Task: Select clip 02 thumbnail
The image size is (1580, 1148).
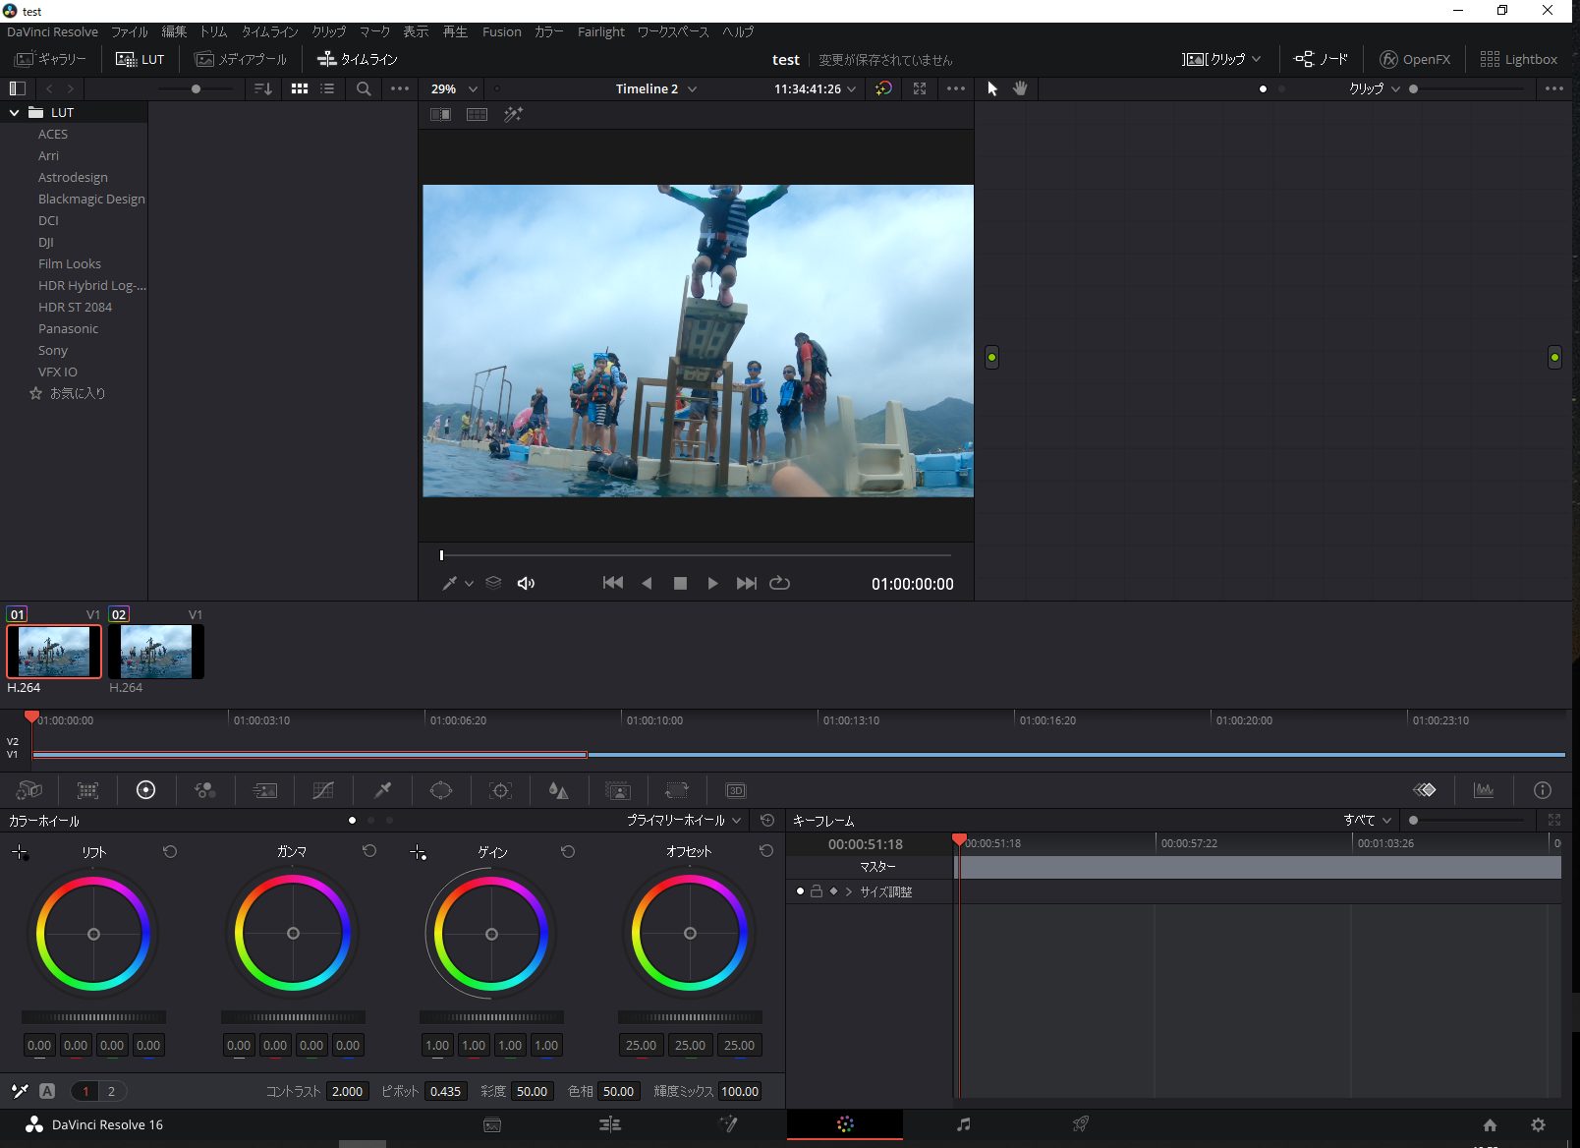Action: click(156, 651)
